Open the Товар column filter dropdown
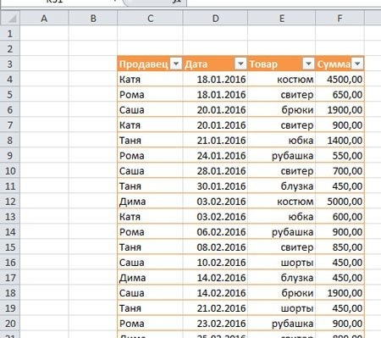Screen dimensions: 381x338 pyautogui.click(x=308, y=64)
